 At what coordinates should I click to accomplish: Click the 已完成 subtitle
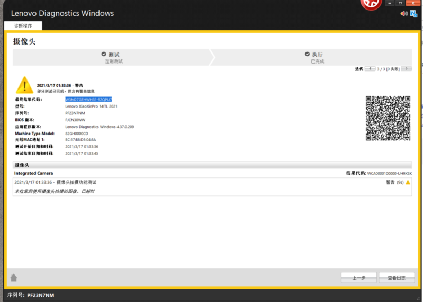coord(318,61)
